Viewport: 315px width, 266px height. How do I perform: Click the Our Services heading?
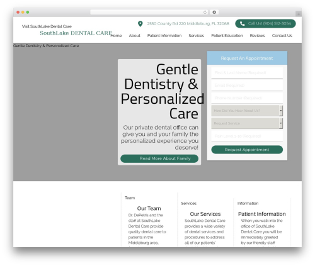(205, 214)
